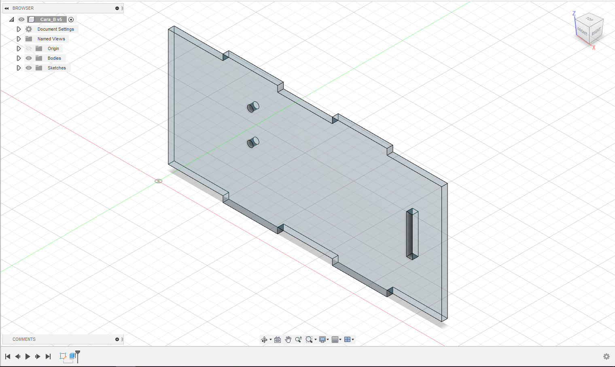Select the Zoom tool in navigation bar
This screenshot has width=615, height=367.
pos(299,340)
